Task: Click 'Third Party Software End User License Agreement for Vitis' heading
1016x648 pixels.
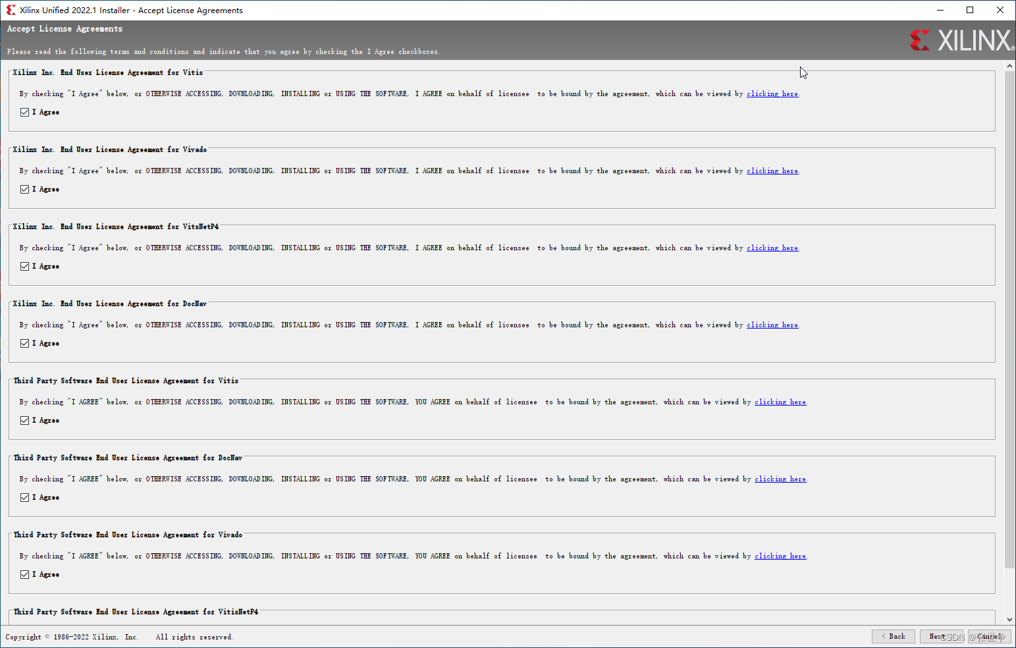Action: (126, 381)
